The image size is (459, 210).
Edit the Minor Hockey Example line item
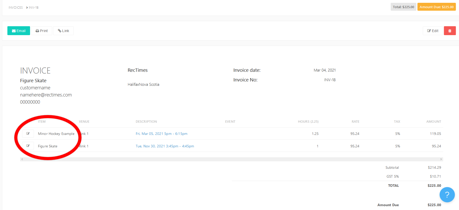pyautogui.click(x=28, y=134)
